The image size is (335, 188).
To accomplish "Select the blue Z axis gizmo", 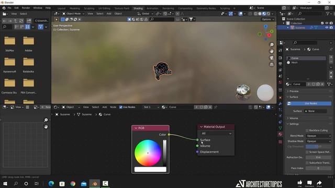I will coord(266,27).
